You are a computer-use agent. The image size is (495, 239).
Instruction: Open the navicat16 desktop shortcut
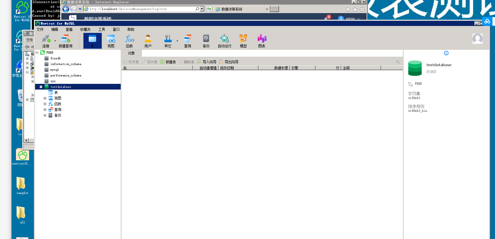22,157
